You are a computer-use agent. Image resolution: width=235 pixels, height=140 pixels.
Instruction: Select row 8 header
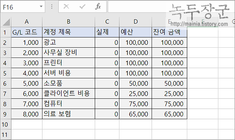tap(6, 104)
